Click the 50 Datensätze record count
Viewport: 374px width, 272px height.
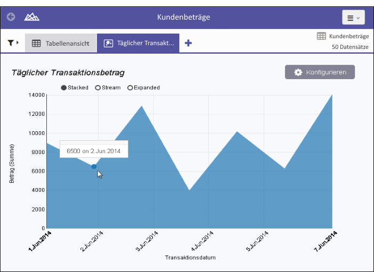click(349, 47)
